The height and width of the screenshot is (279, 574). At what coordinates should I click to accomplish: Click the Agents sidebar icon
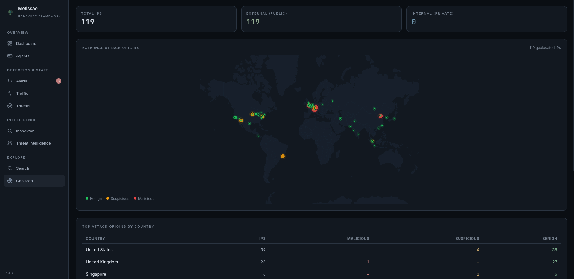pos(10,56)
